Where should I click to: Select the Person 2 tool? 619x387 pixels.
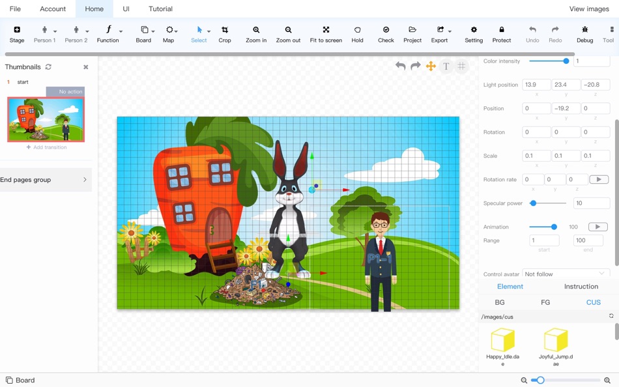[76, 35]
